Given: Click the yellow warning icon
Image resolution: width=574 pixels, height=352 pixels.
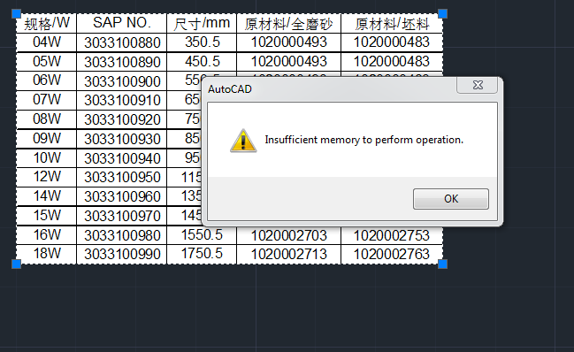Looking at the screenshot, I should pyautogui.click(x=243, y=141).
